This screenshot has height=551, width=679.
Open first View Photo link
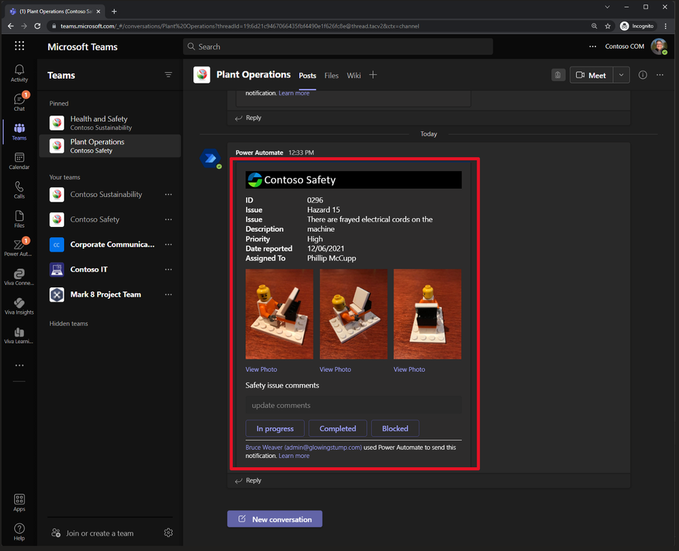[261, 369]
